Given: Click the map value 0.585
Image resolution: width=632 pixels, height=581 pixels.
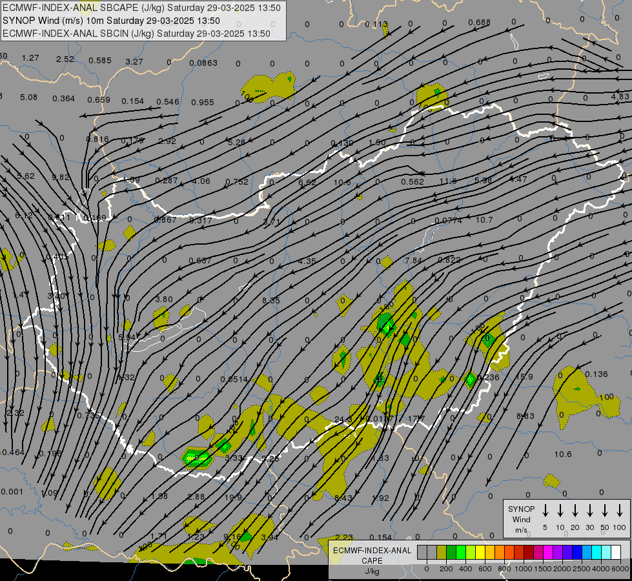Looking at the screenshot, I should click(100, 61).
